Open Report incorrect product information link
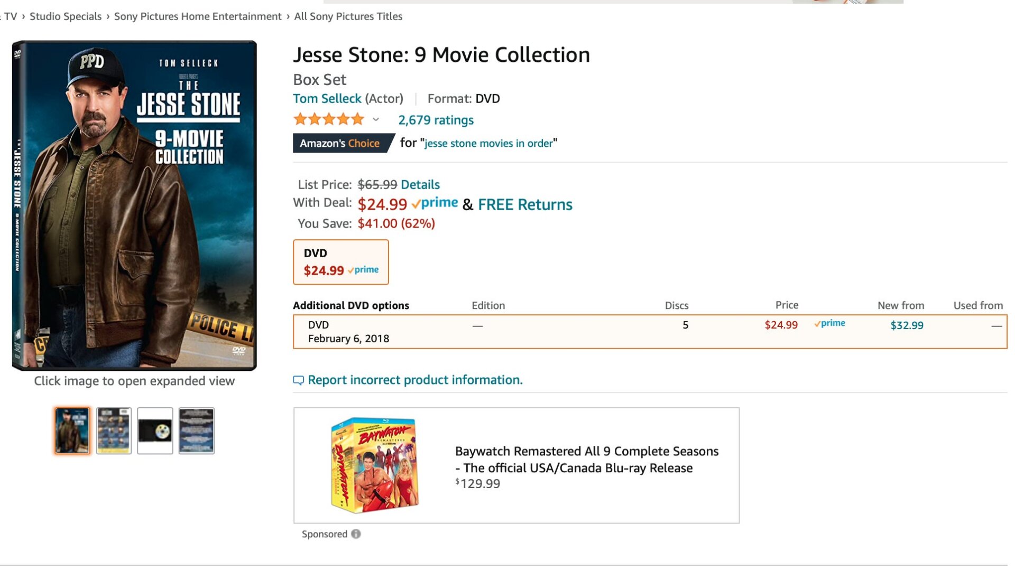1015x571 pixels. [414, 380]
